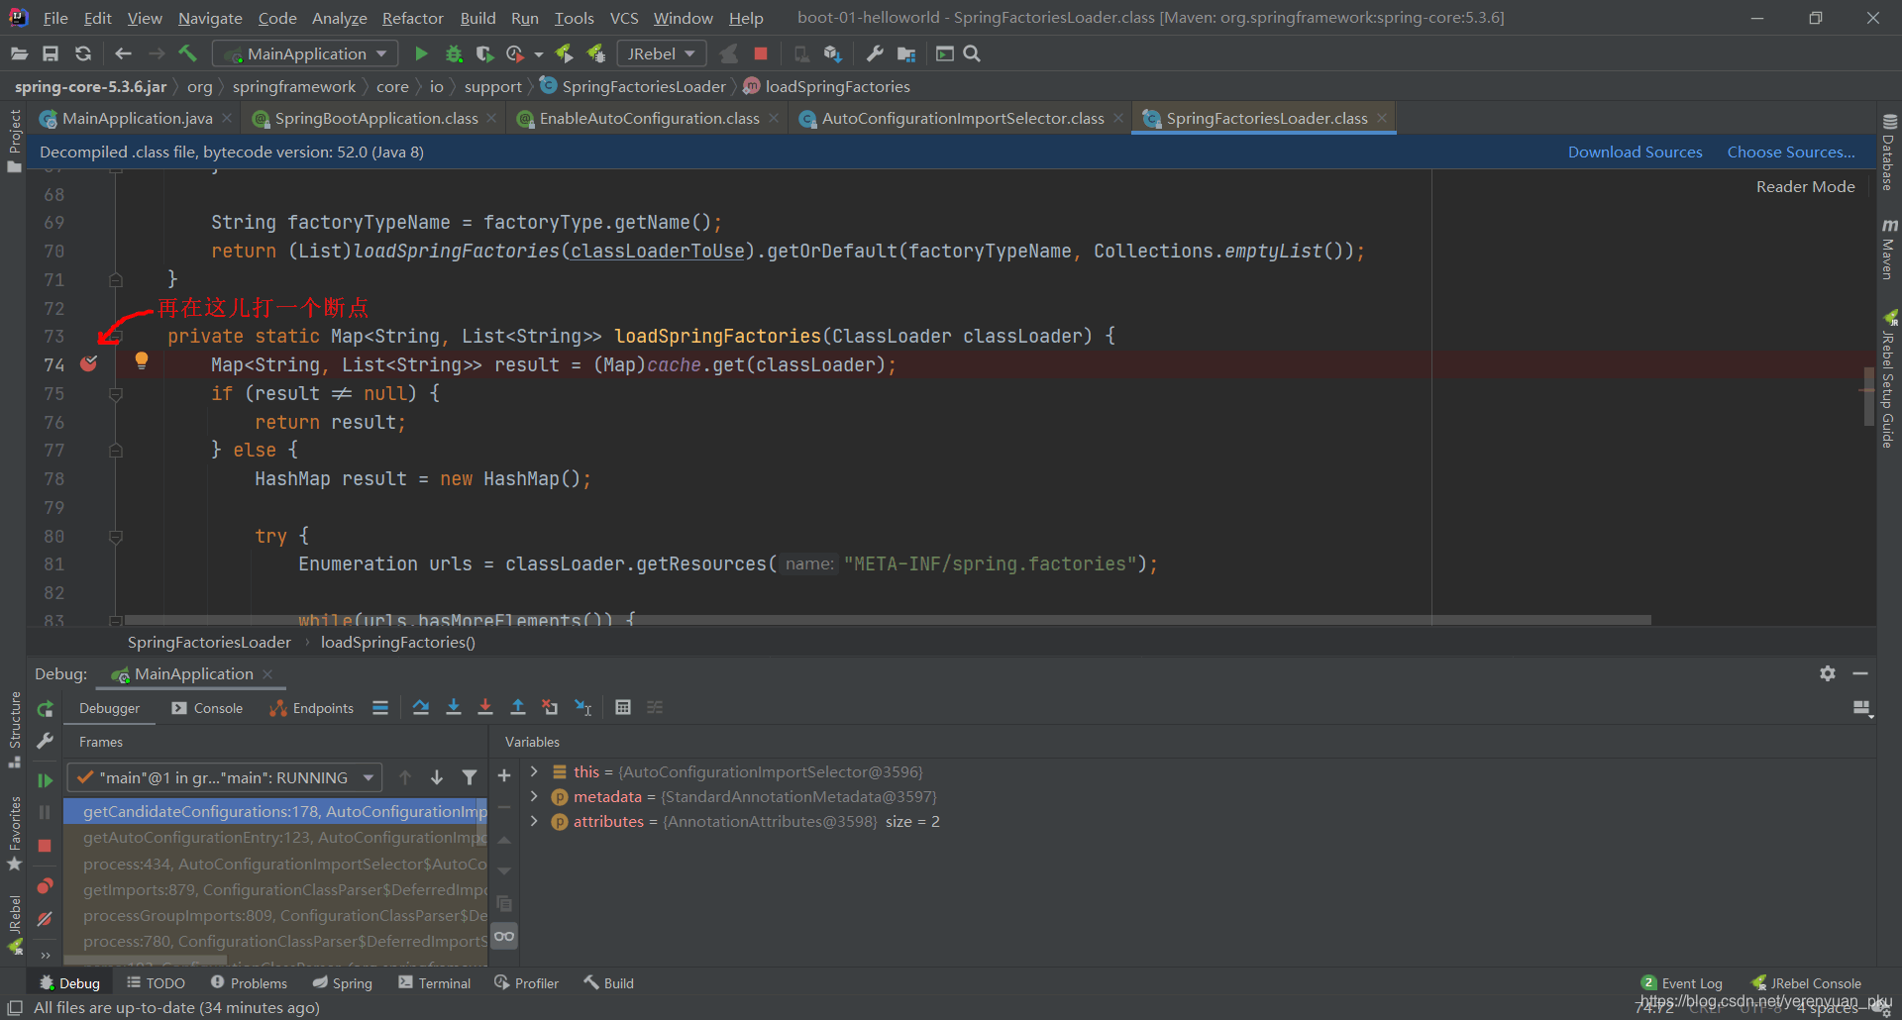
Task: Expand the 'metadata' variable node
Action: (534, 796)
